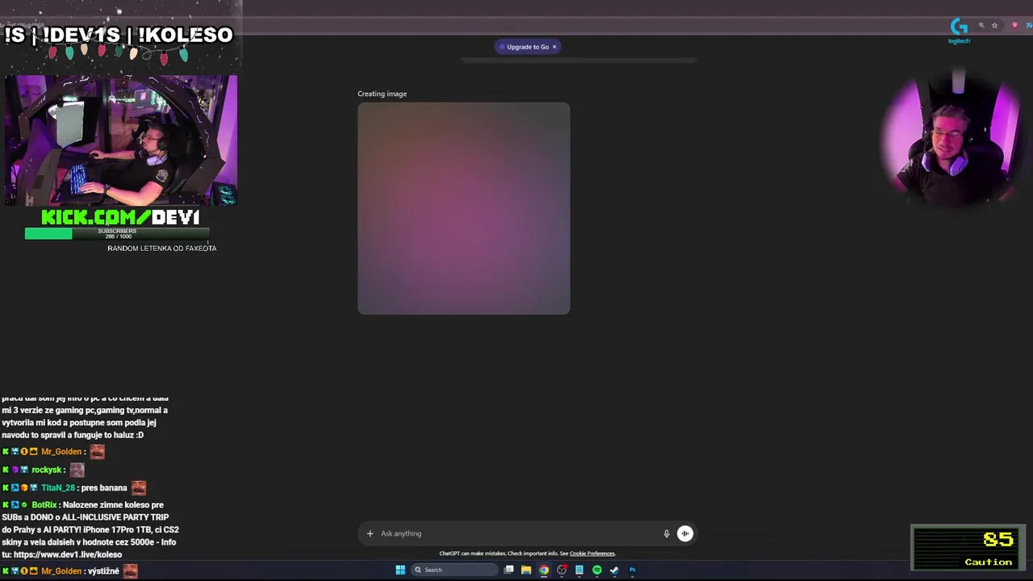Click the 'rockysk' username in chat
Image resolution: width=1033 pixels, height=581 pixels.
point(46,470)
